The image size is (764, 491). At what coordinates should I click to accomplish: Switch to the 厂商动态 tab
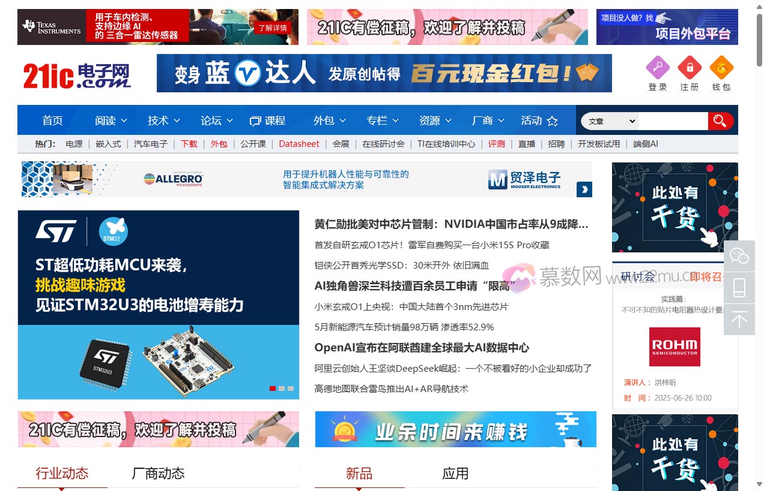click(x=158, y=473)
